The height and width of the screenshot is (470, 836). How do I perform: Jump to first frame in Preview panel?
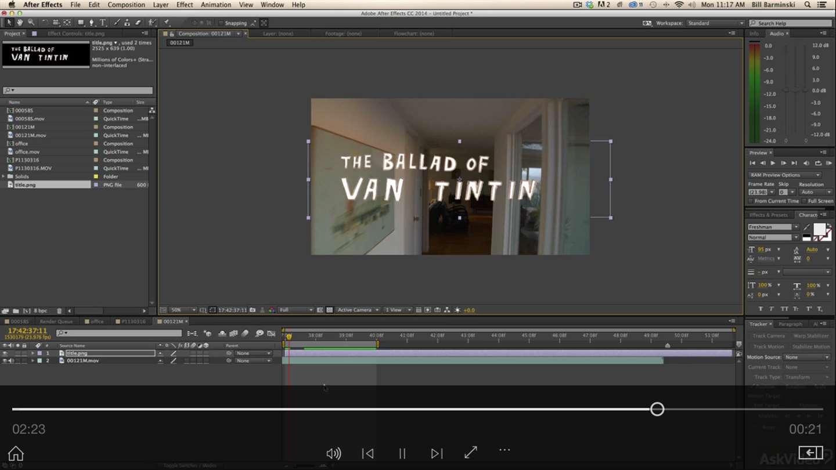click(x=752, y=163)
